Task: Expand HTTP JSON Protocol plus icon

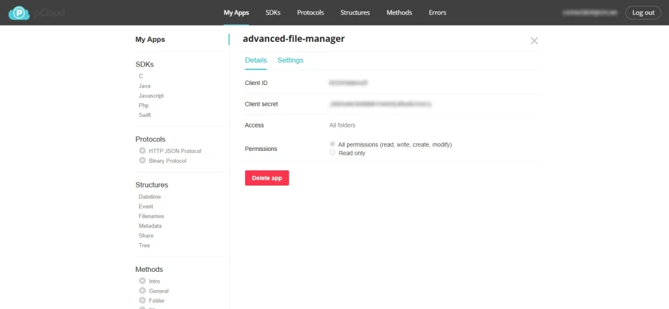Action: click(x=142, y=151)
